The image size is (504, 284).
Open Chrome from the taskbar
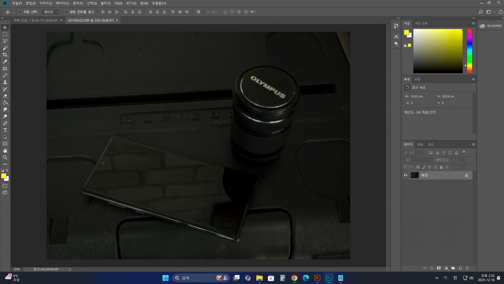point(294,278)
